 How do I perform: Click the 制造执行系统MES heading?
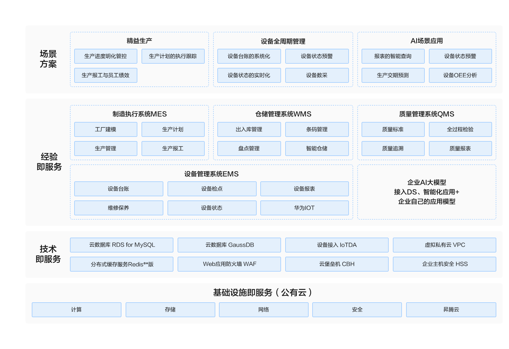tap(140, 114)
